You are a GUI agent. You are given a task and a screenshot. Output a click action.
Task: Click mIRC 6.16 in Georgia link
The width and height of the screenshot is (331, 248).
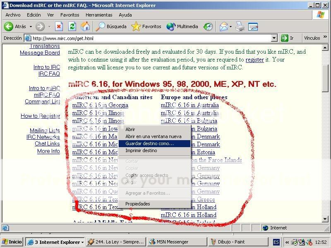(x=100, y=105)
